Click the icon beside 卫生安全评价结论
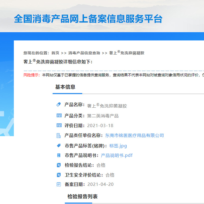This screenshot has height=204, width=204. click(x=59, y=175)
